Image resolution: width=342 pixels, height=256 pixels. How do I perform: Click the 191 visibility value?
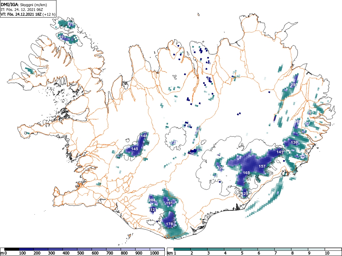170,203
